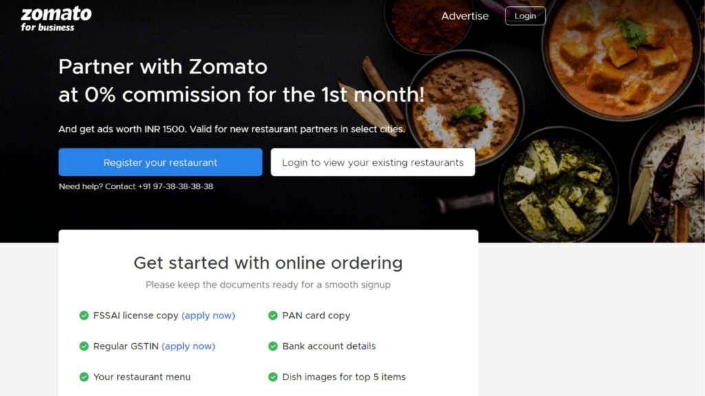
Task: Click the PAN card copy text
Action: (316, 316)
